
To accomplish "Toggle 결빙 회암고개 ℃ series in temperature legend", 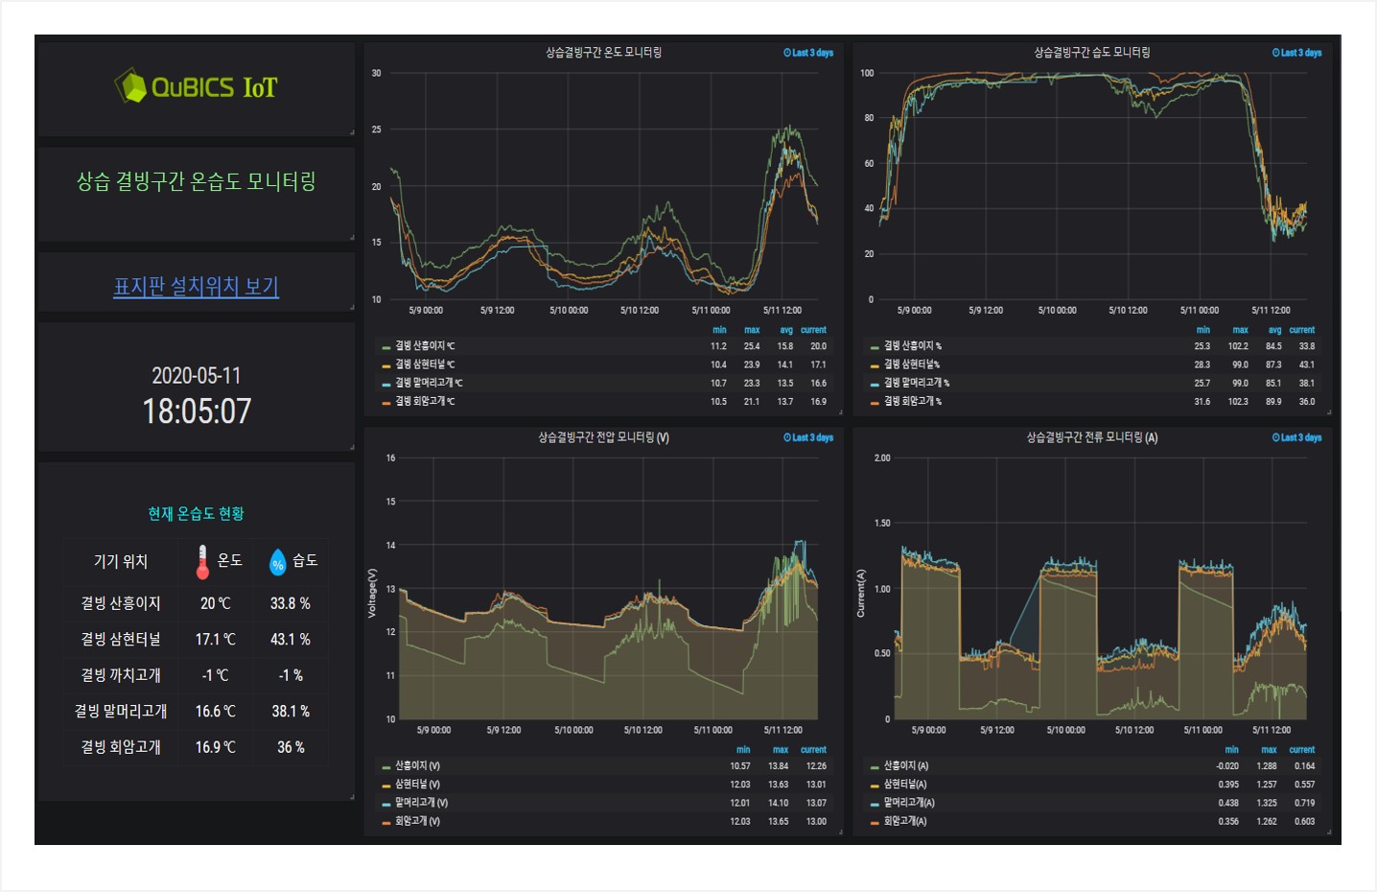I will tap(425, 401).
